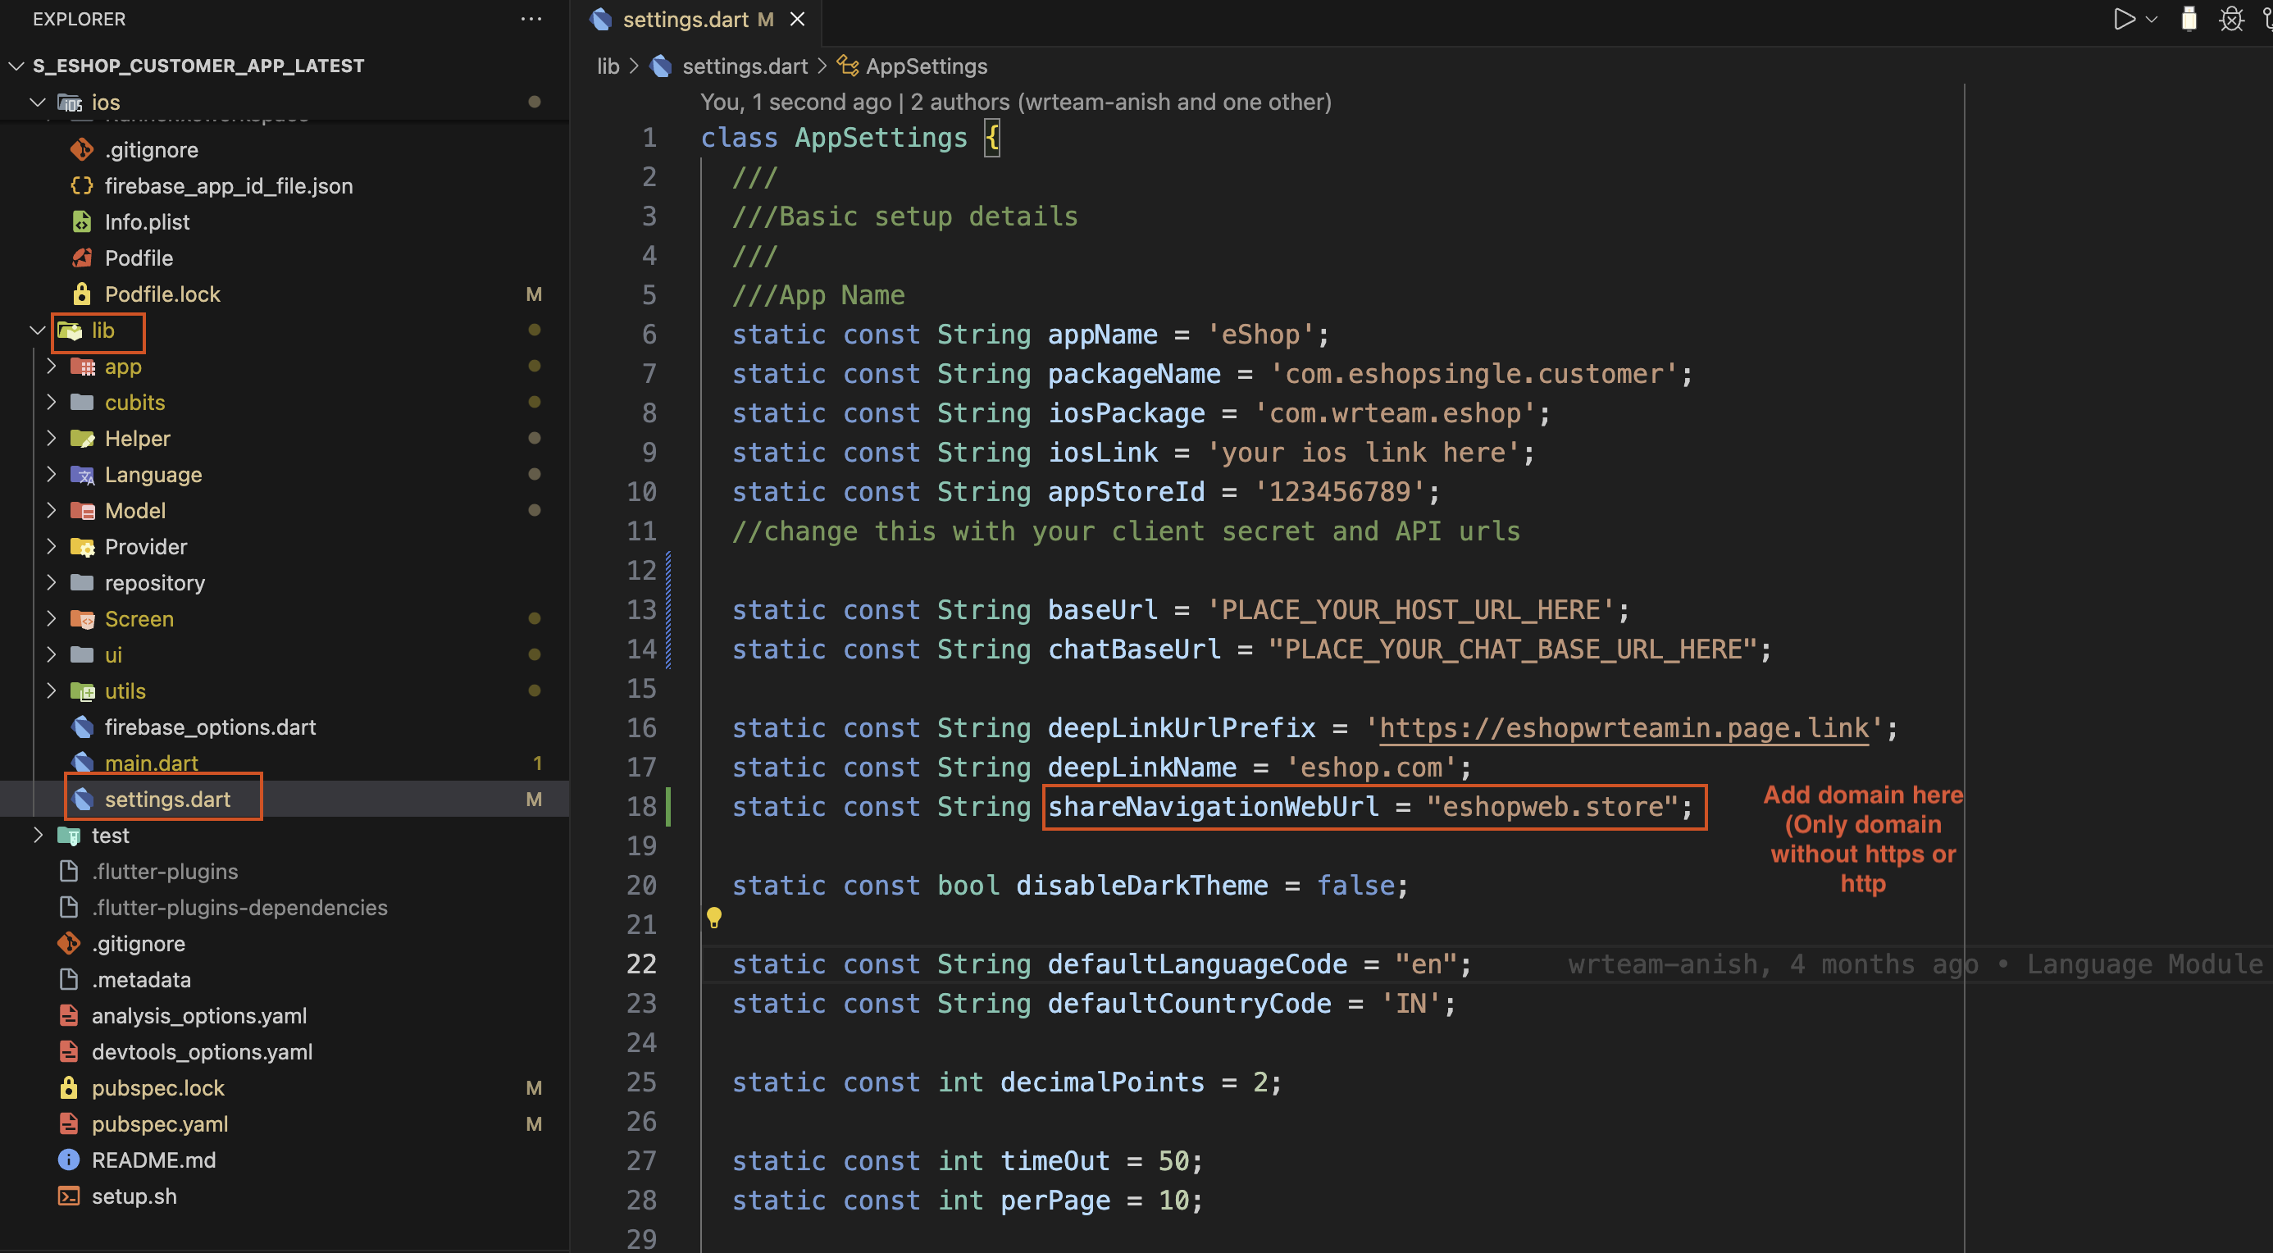Click the lib breadcrumb segment
Viewport: 2273px width, 1253px height.
[608, 66]
